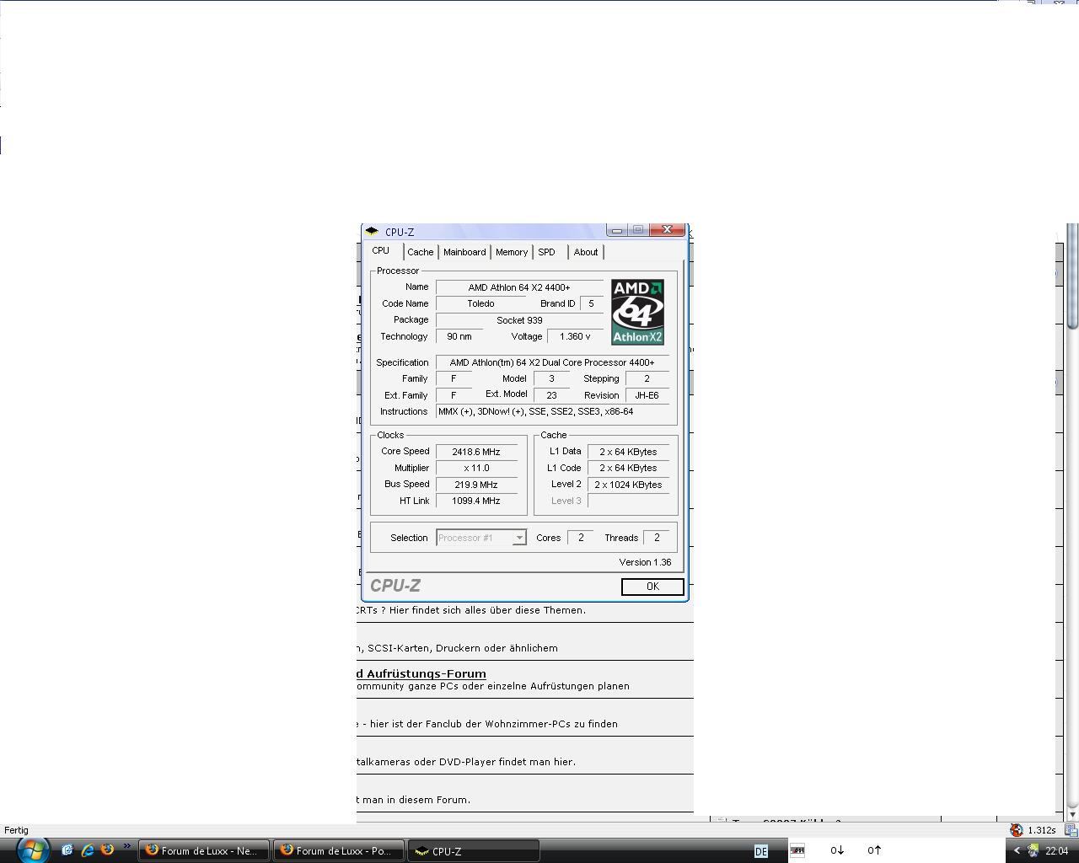
Task: Click the Version 1.36 text
Action: (645, 562)
